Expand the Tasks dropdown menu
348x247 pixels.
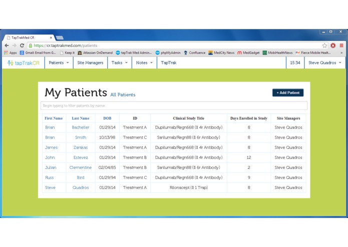(120, 62)
